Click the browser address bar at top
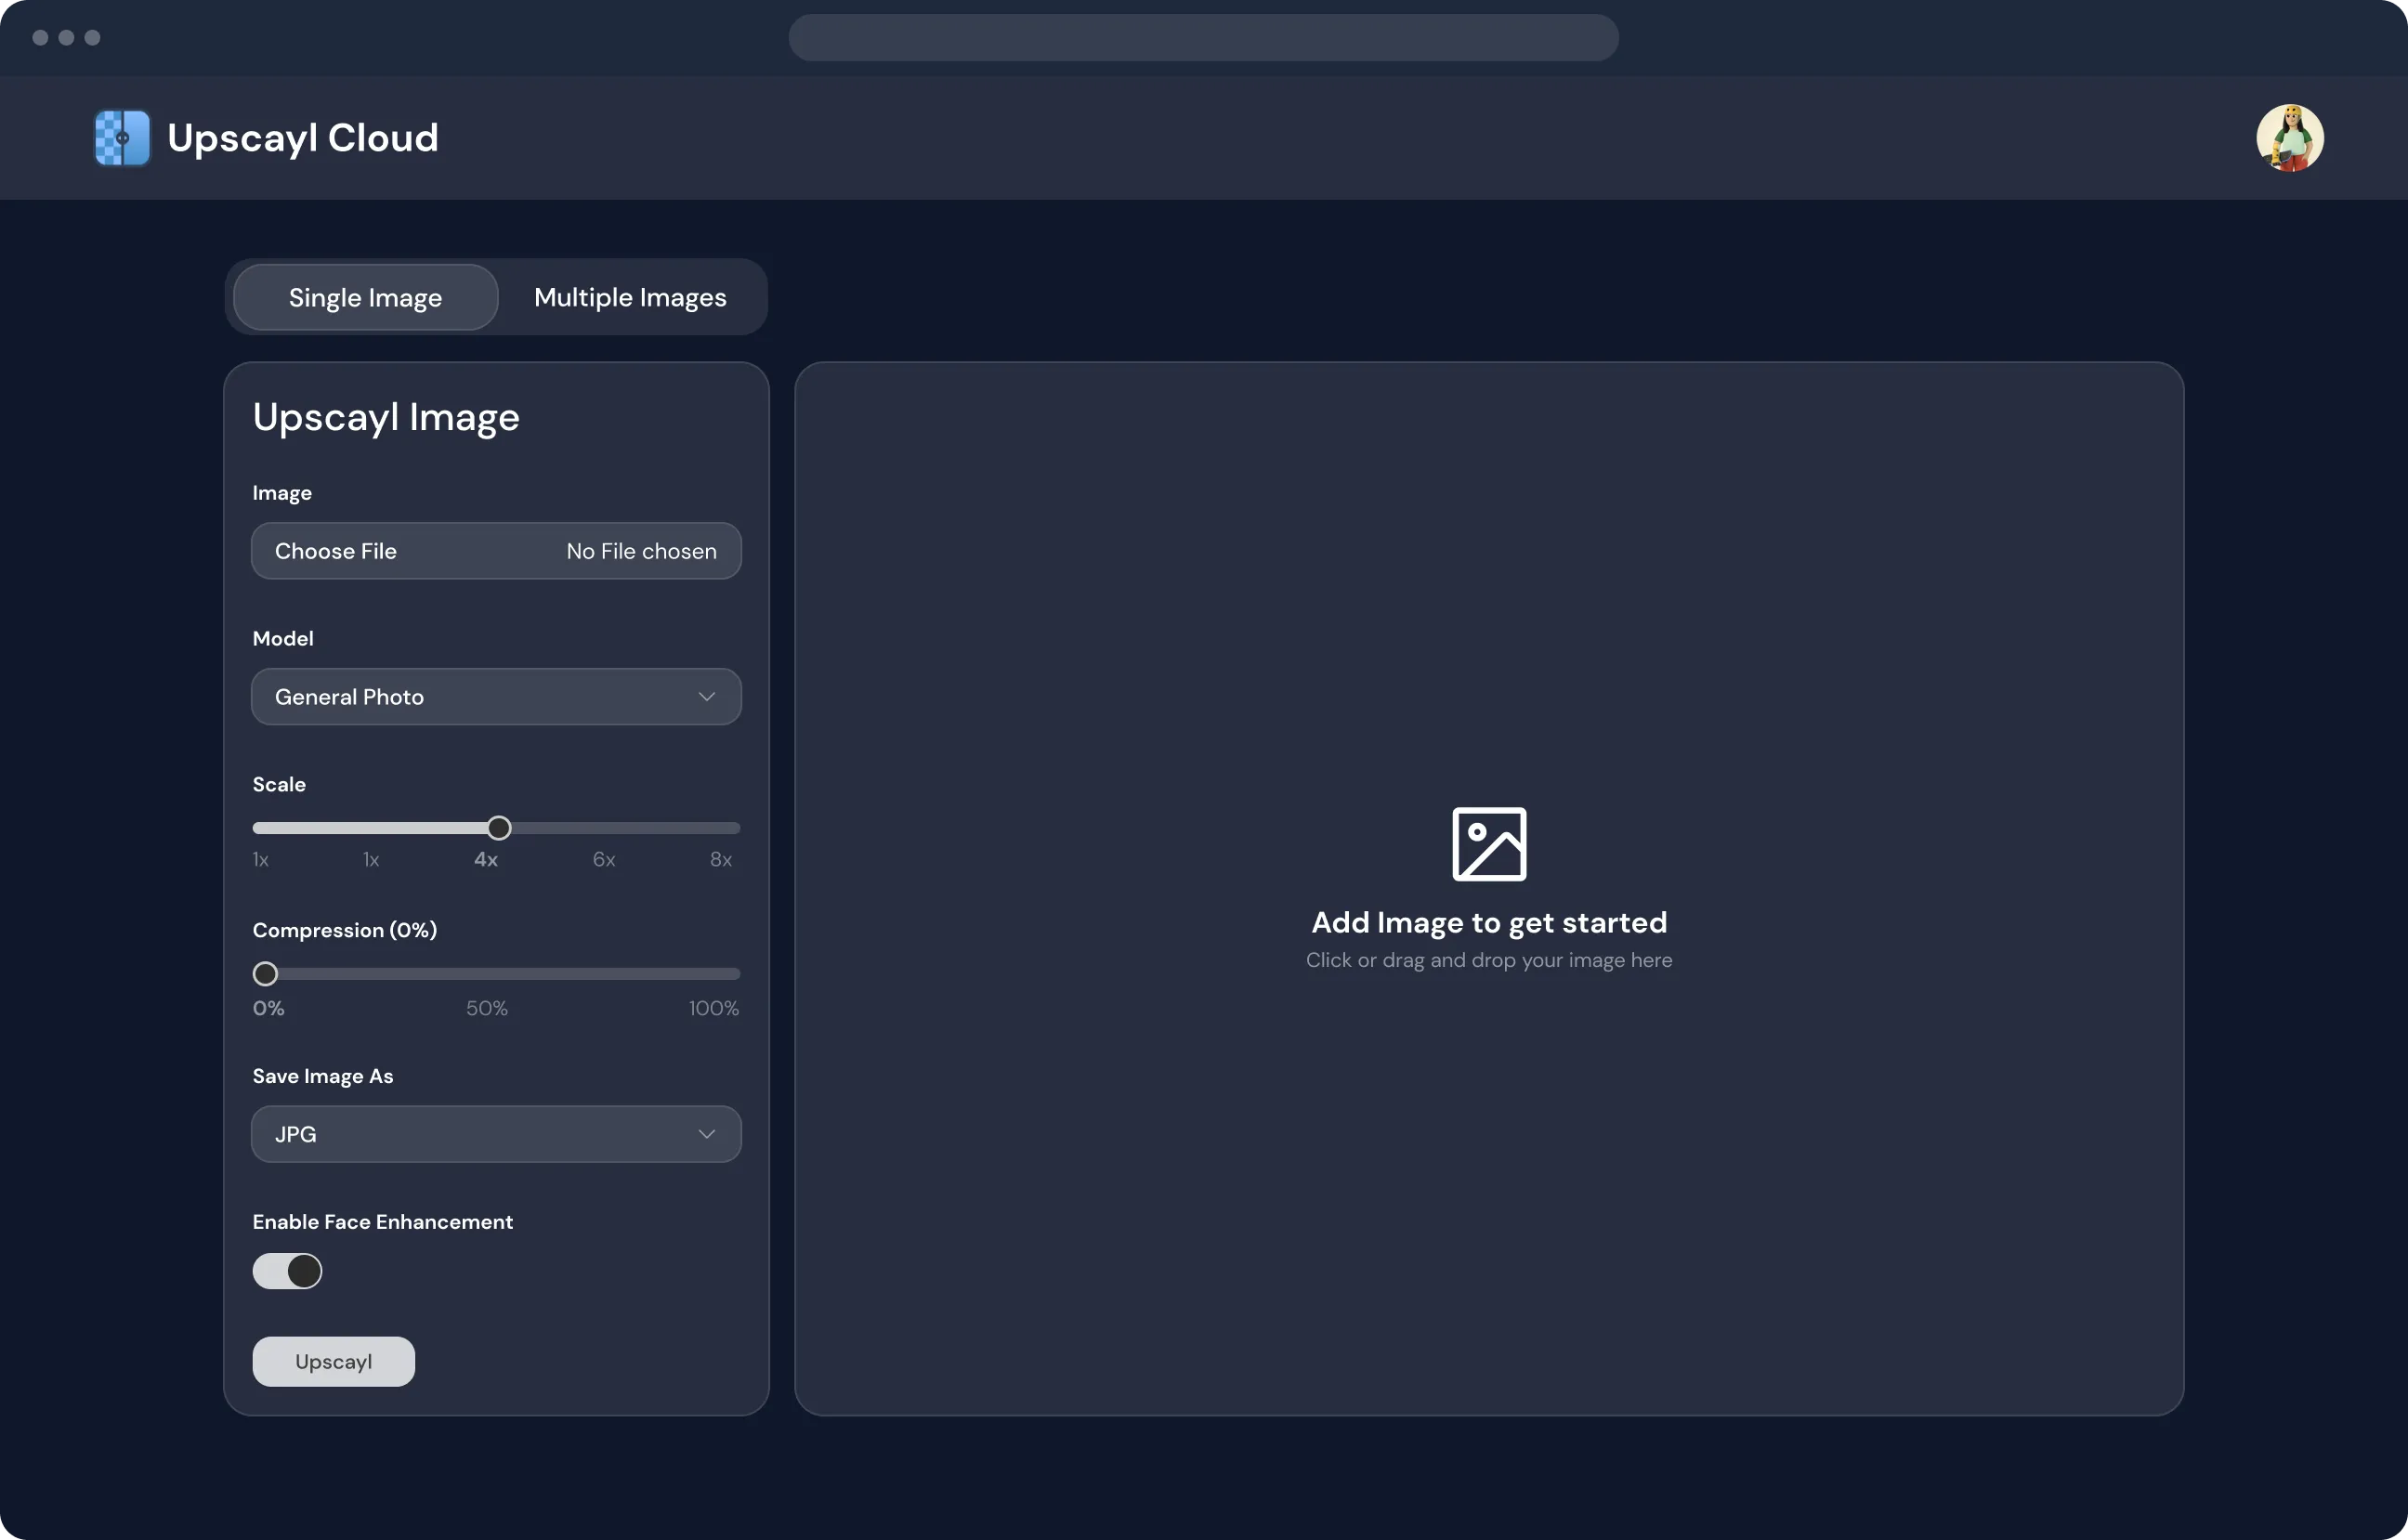 coord(1202,37)
